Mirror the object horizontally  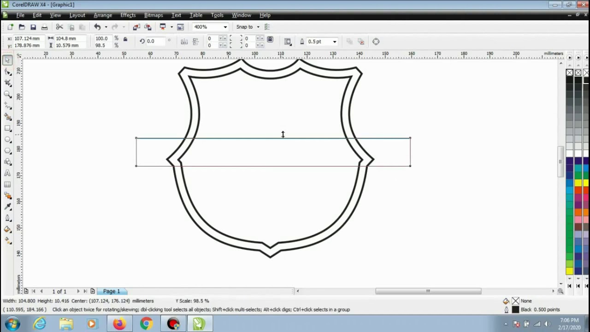(184, 41)
